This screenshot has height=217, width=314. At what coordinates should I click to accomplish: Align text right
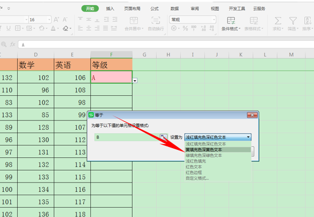pos(97,28)
